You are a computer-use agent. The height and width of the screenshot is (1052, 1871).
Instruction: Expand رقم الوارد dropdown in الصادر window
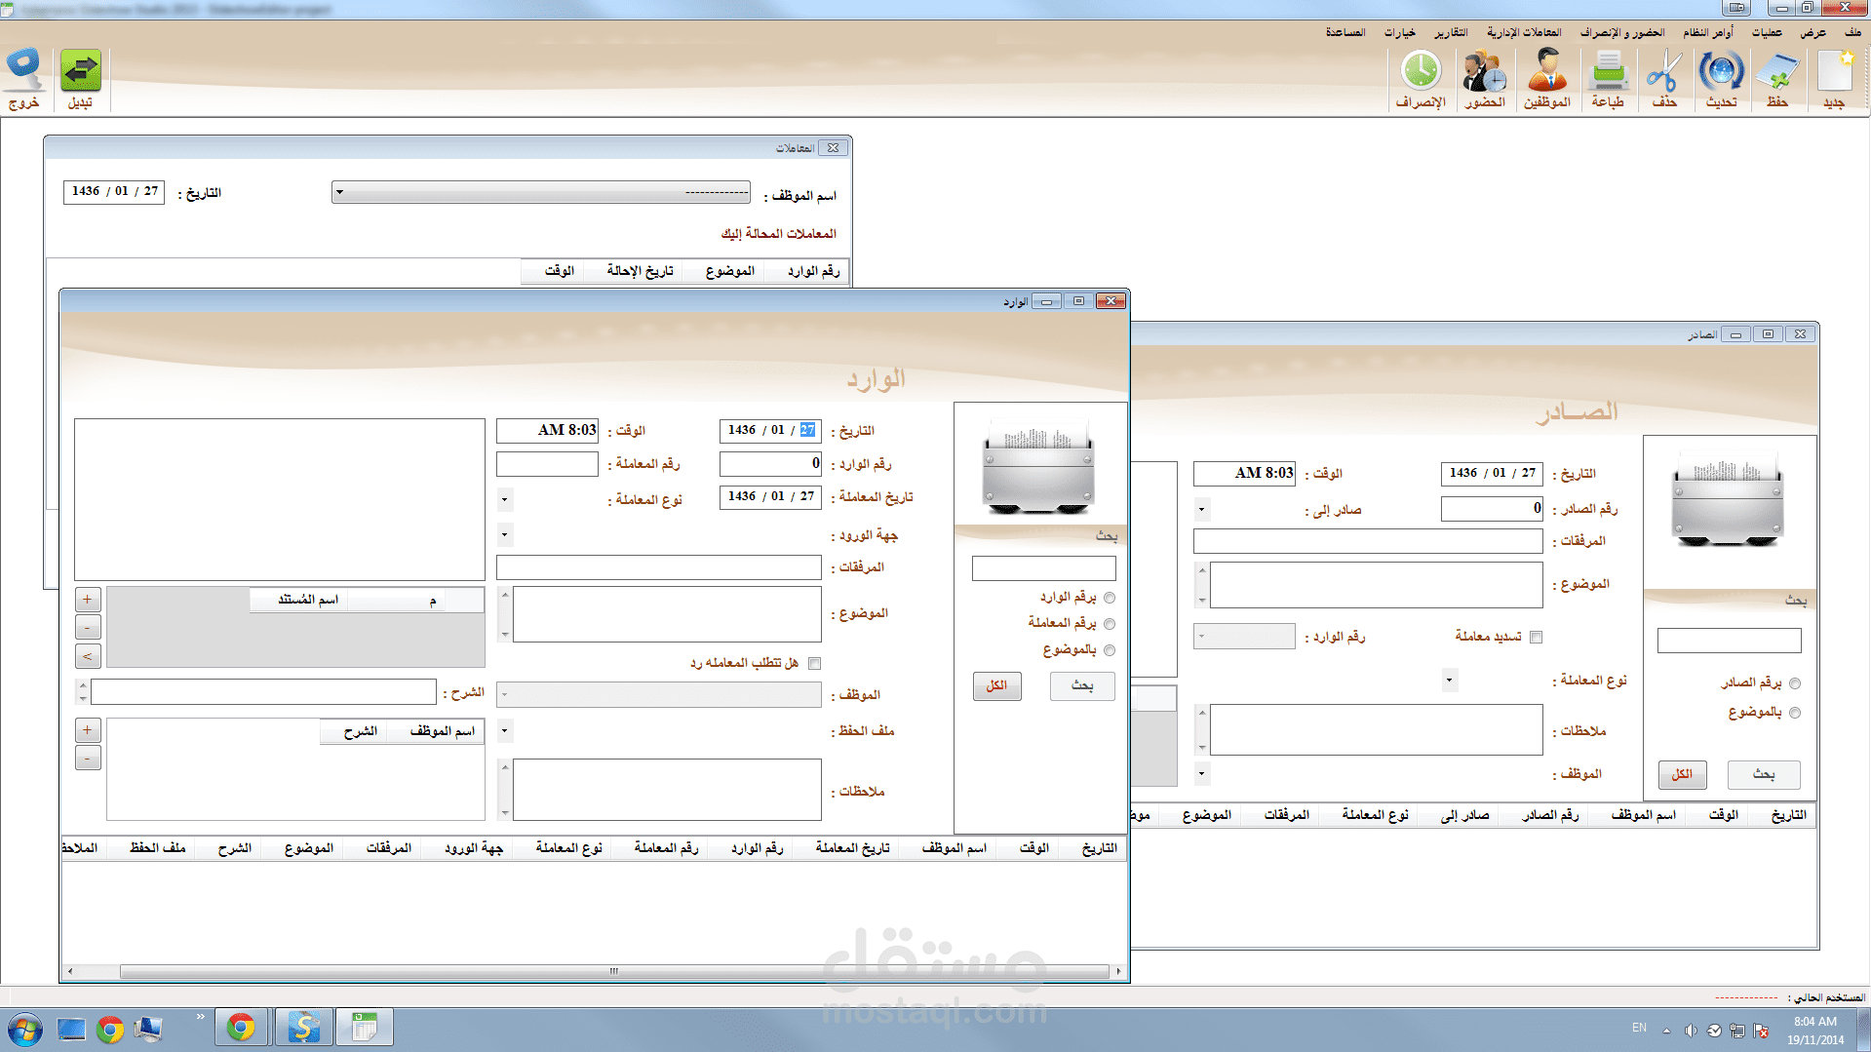pos(1201,637)
